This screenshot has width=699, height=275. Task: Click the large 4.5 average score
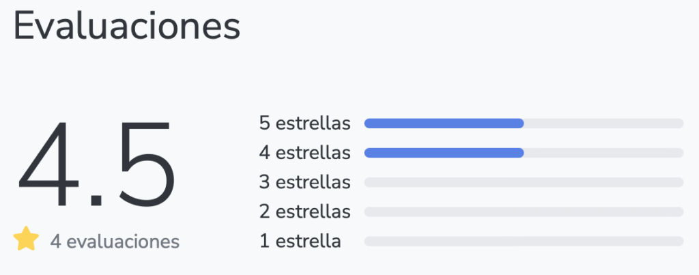[96, 164]
